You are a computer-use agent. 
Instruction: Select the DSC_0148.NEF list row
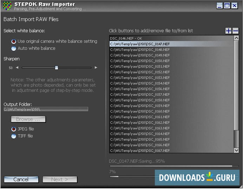172,49
